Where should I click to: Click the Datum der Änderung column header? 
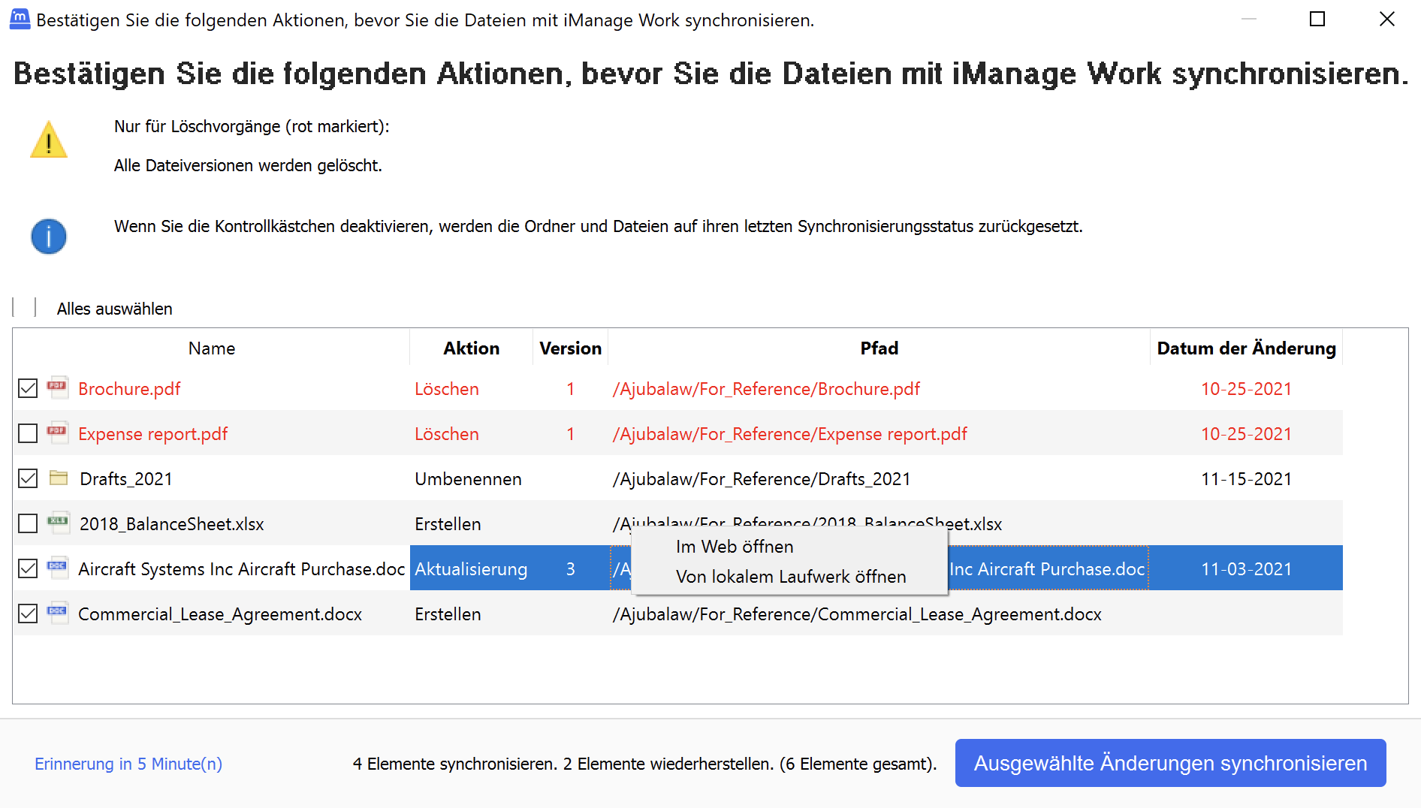1247,348
